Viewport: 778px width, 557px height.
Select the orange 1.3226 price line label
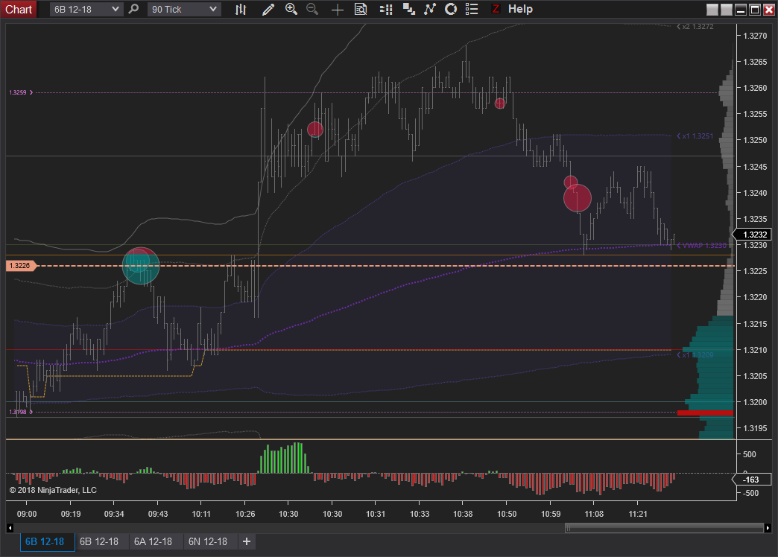(21, 265)
